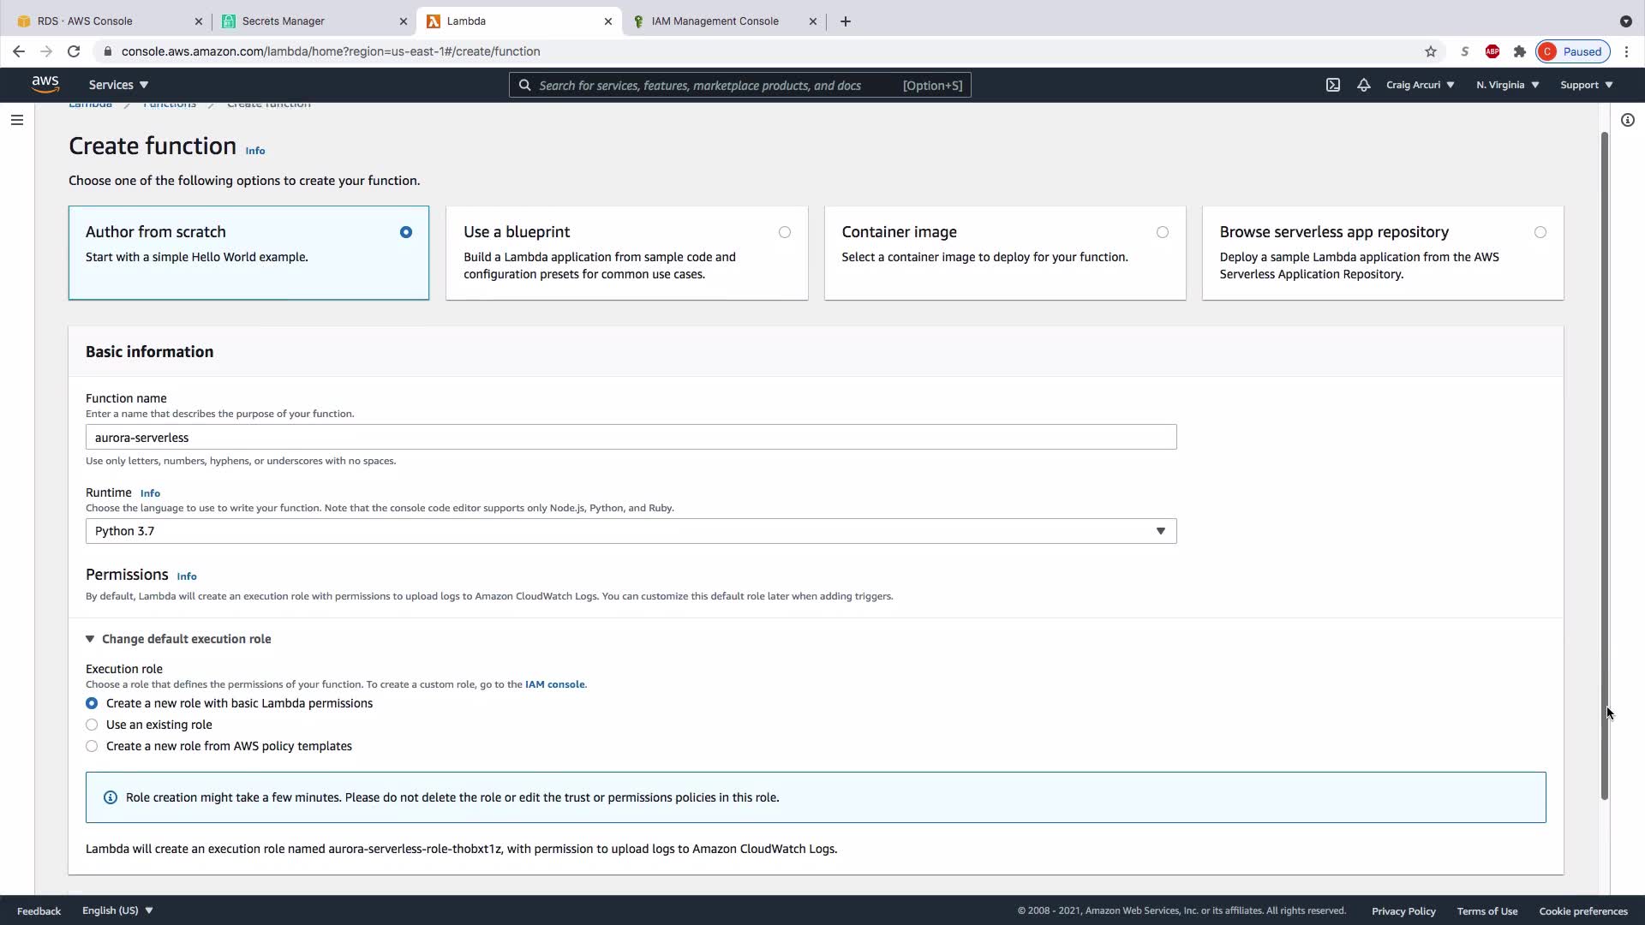
Task: Open the browser extensions puzzle icon
Action: coord(1519,51)
